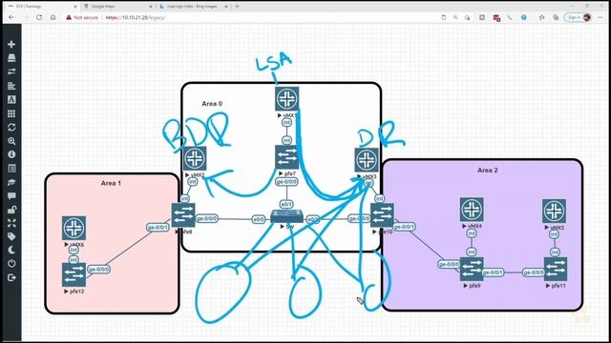Select the vMX6 router node in Area 1
This screenshot has height=343, width=611.
click(74, 229)
